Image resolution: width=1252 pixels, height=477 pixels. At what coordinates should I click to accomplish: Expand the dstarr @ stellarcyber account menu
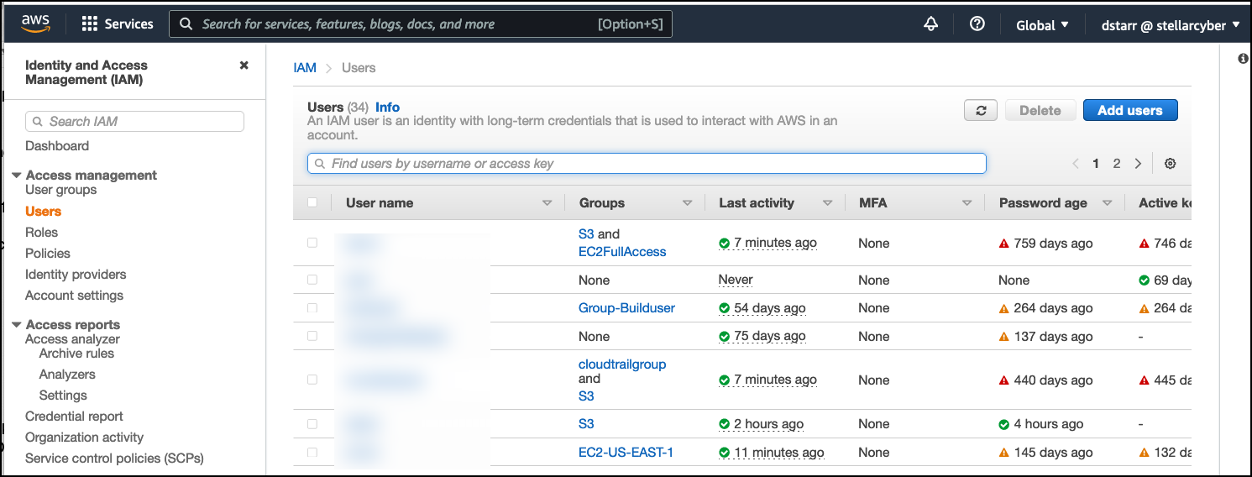[1170, 25]
